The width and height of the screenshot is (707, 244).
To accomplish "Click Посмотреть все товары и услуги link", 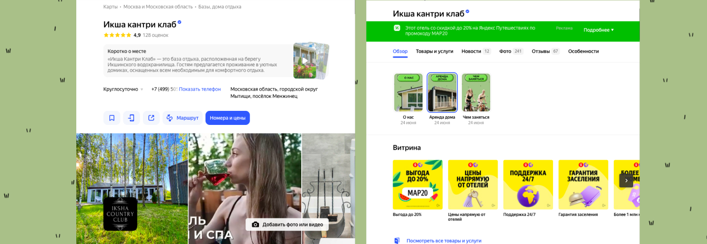I will point(444,241).
